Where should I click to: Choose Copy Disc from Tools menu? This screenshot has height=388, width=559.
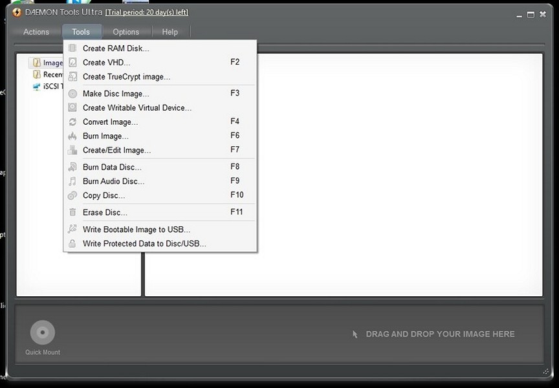[x=160, y=195]
